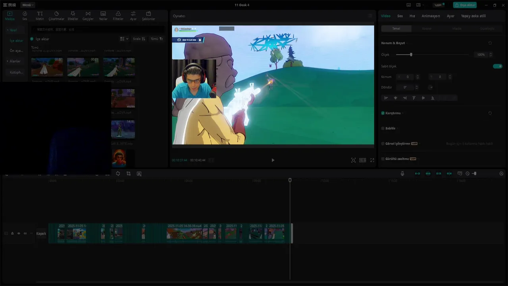508x286 pixels.
Task: Enable the Sabitle checkbox
Action: 383,128
